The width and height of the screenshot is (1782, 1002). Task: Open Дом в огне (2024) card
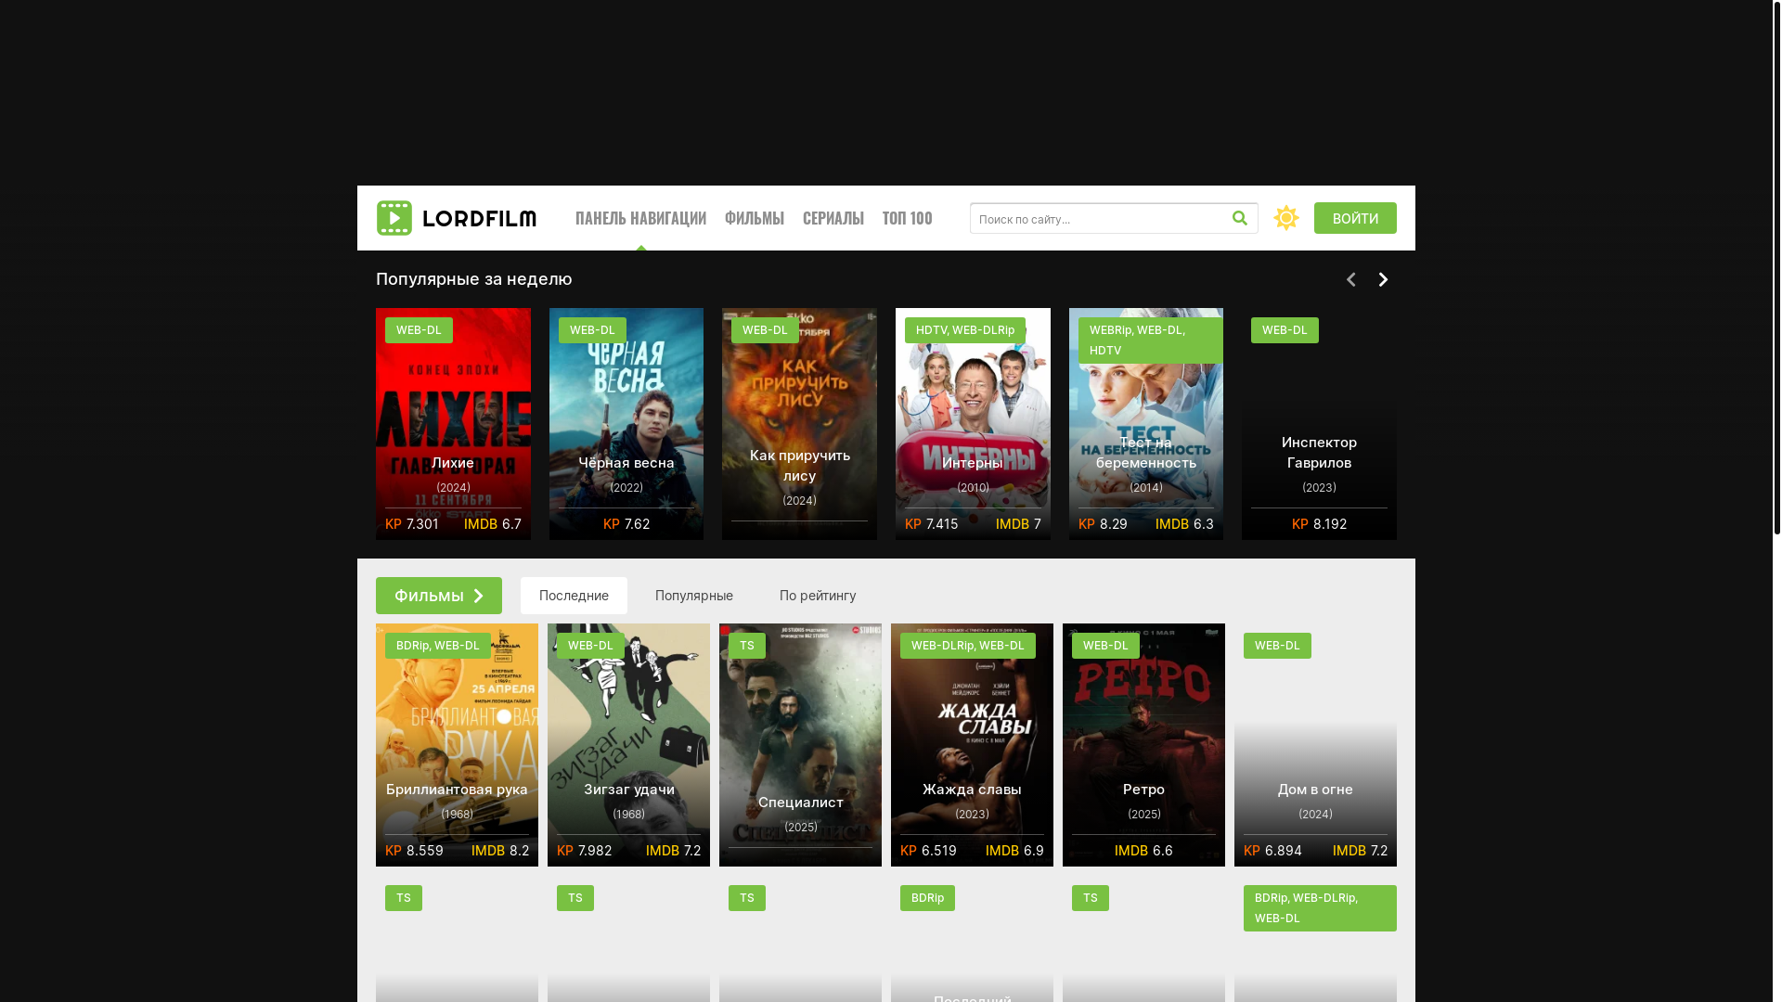1315,745
